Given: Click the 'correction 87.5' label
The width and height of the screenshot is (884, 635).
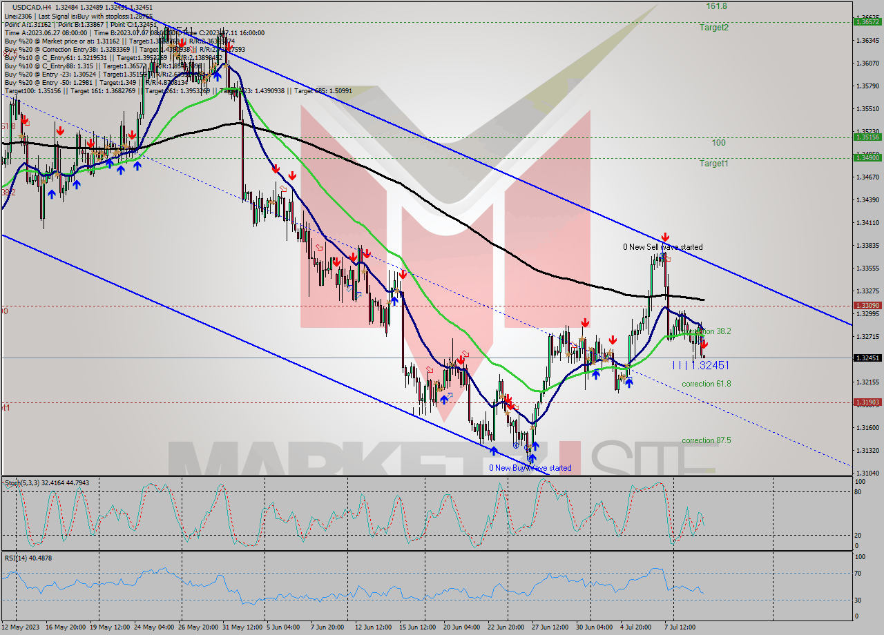Looking at the screenshot, I should (x=706, y=440).
